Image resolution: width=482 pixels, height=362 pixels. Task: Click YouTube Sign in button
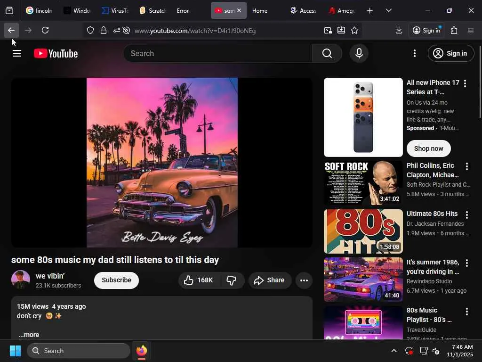(x=450, y=53)
